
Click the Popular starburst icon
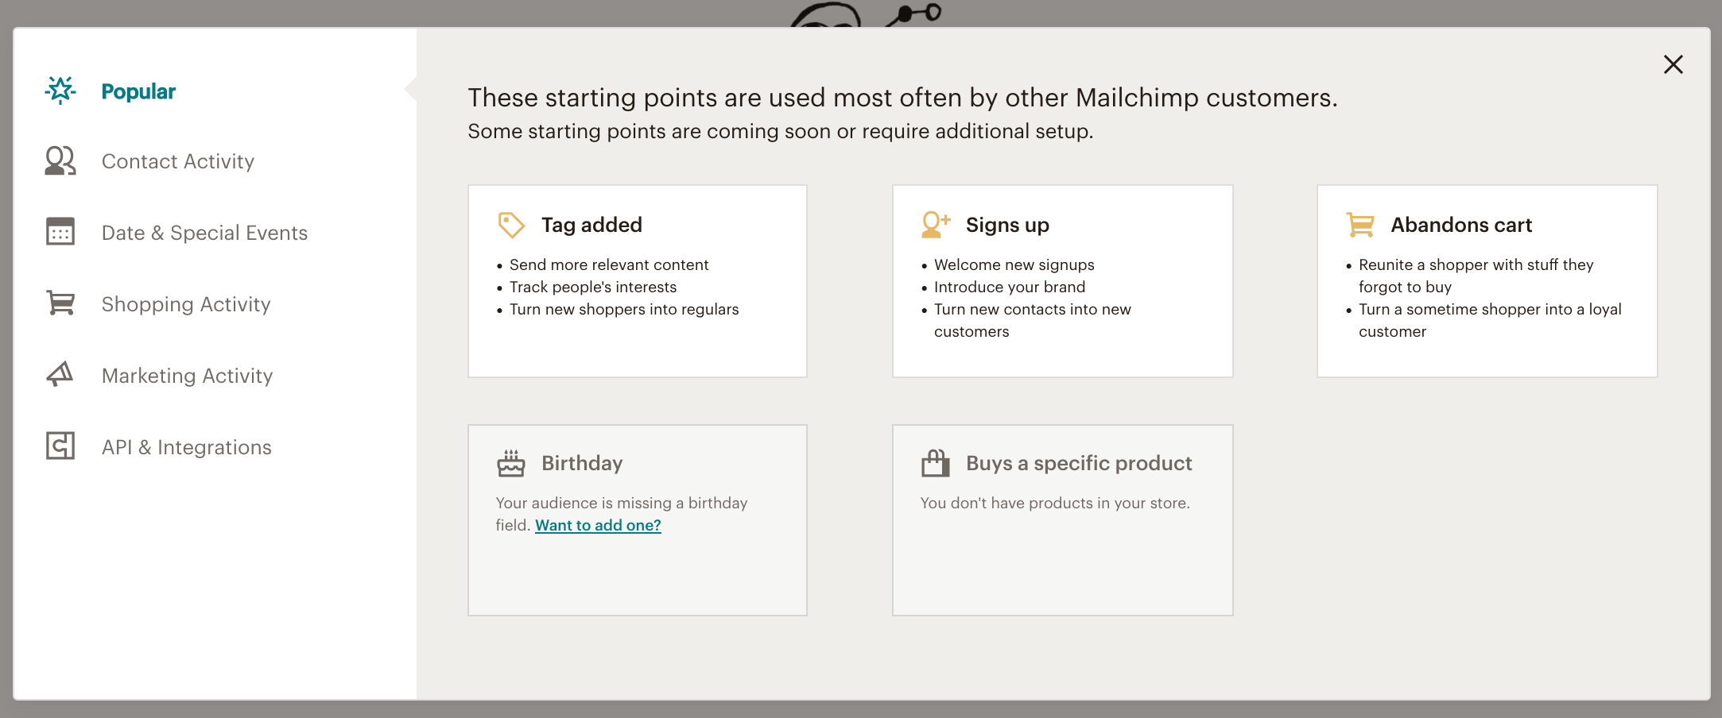(60, 91)
